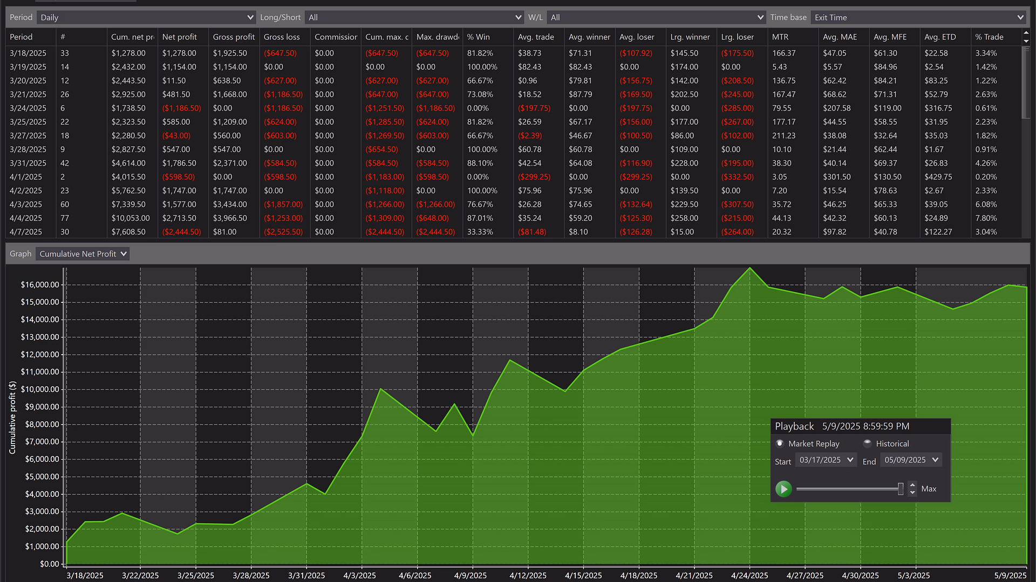Increase playback speed with the up arrow
This screenshot has height=582, width=1036.
coord(912,485)
